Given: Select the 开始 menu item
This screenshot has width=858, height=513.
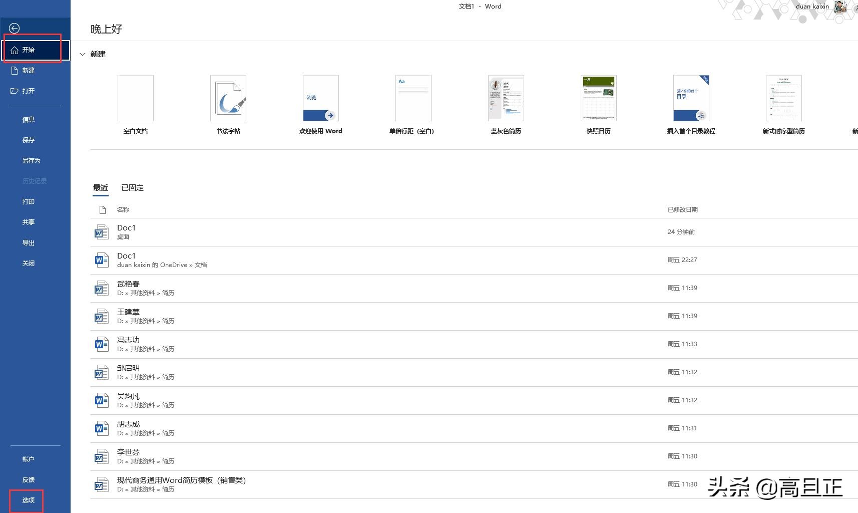Looking at the screenshot, I should [x=35, y=50].
